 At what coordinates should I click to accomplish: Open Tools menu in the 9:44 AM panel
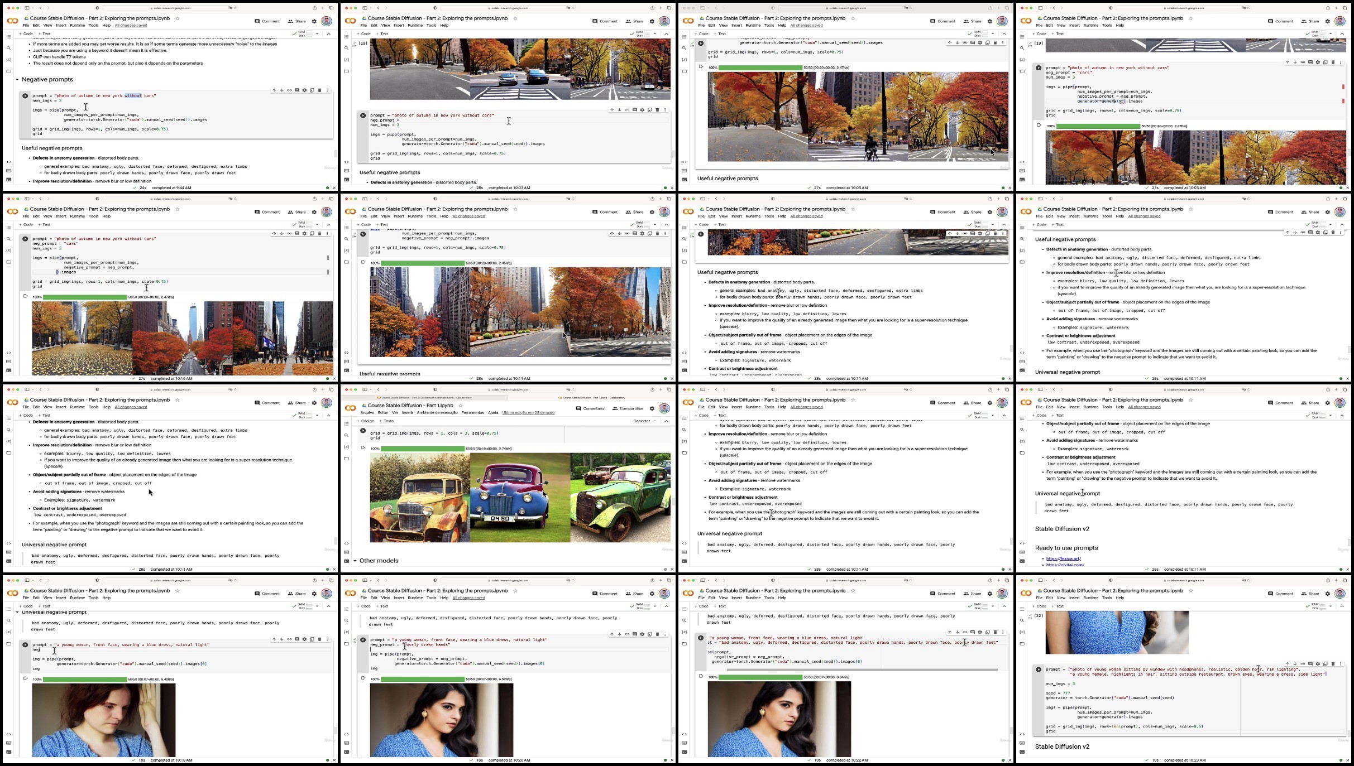pyautogui.click(x=93, y=26)
